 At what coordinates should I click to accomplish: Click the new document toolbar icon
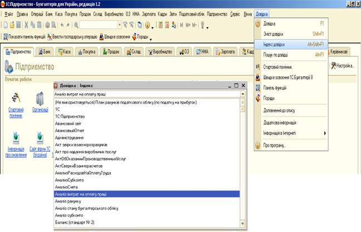5,25
